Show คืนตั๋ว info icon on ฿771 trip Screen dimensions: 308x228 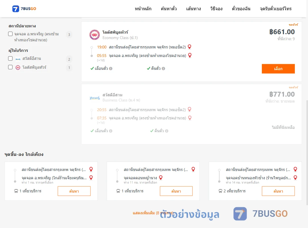[x=167, y=131]
